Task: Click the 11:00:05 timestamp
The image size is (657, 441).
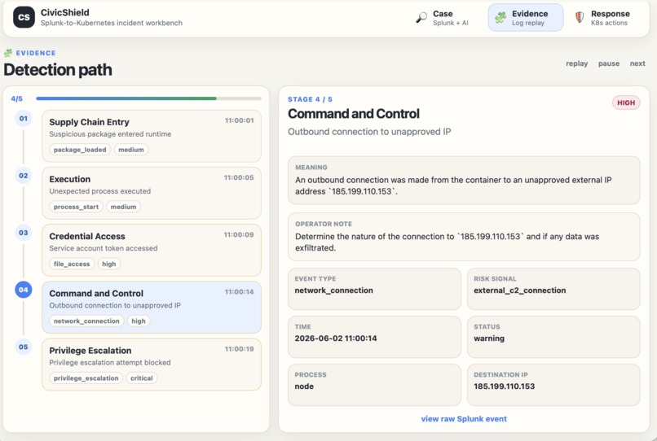Action: pyautogui.click(x=239, y=178)
